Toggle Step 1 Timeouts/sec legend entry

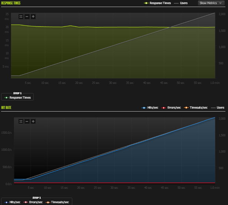[x=57, y=202]
